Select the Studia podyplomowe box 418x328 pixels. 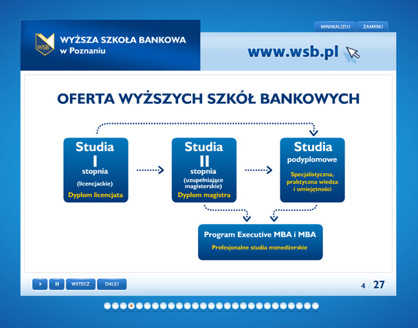coord(312,170)
